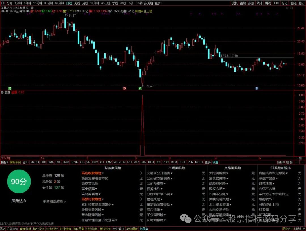The image size is (306, 231).
Task: Apply the VOL-TDX indicator
Action: 120,162
